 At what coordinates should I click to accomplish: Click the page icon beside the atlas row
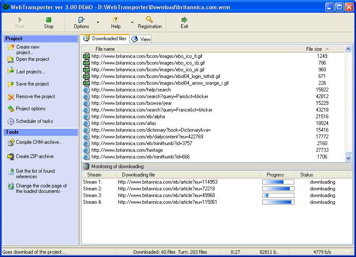click(x=86, y=123)
